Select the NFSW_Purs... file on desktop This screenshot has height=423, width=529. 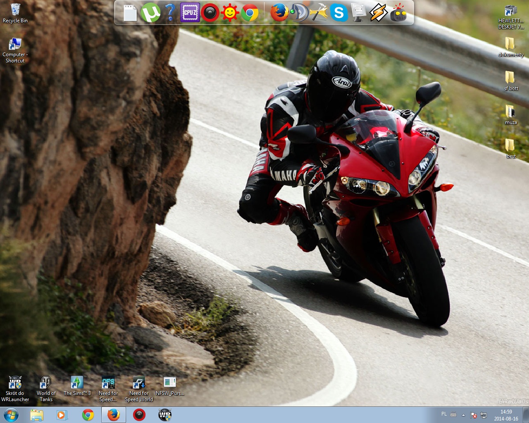[x=170, y=386]
